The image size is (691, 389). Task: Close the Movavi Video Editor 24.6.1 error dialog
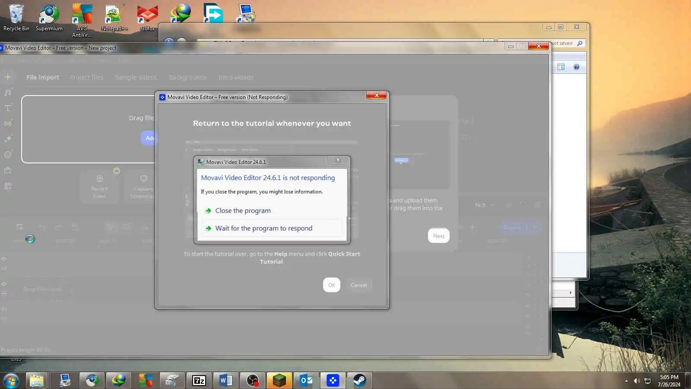(338, 160)
